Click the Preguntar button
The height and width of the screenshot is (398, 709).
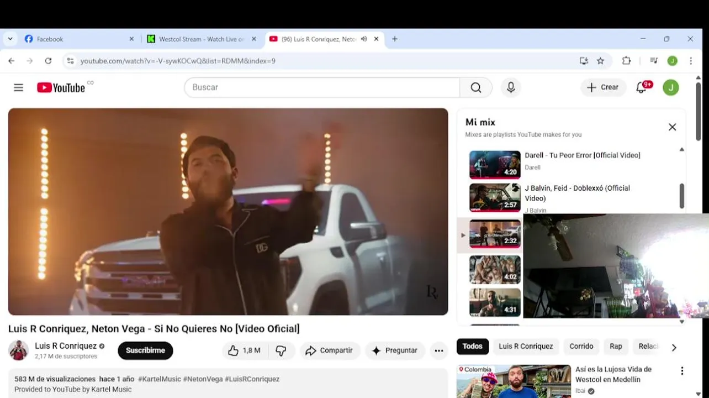(x=395, y=350)
